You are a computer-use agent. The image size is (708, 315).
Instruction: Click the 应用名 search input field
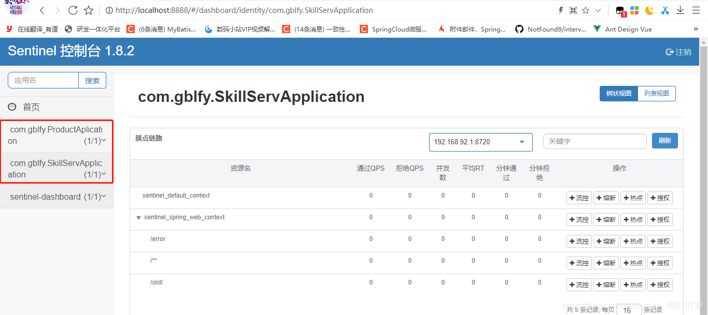43,80
